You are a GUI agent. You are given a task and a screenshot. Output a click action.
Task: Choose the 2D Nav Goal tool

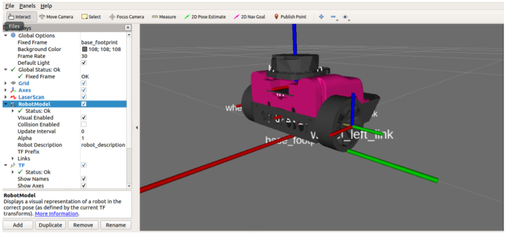249,17
